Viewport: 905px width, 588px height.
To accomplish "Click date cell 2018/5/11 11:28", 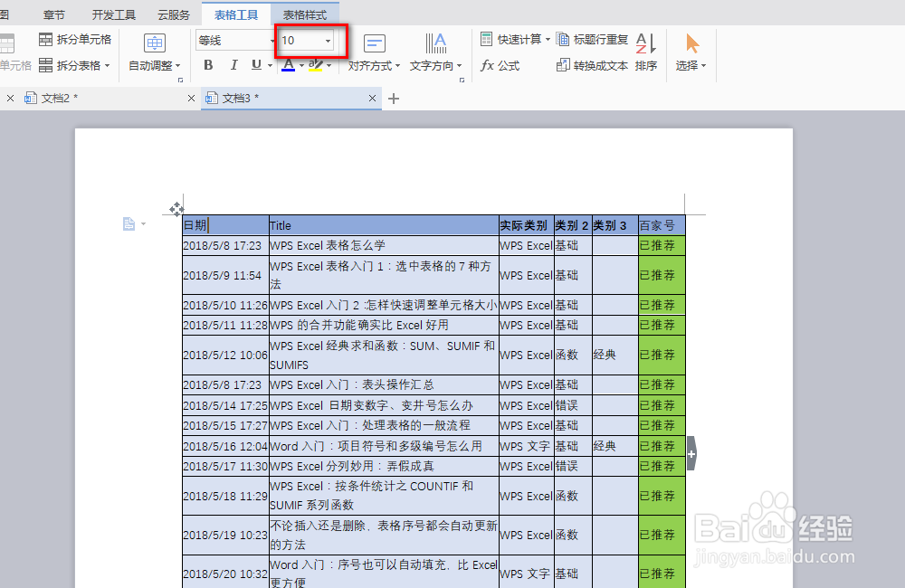I will pos(225,325).
